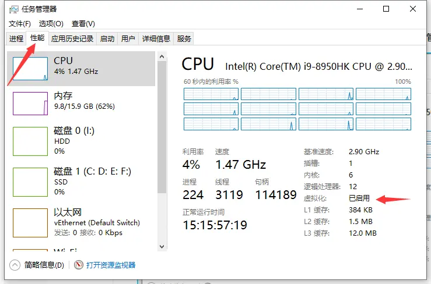This screenshot has width=431, height=284.
Task: Click the first logical processor graph
Action: click(211, 94)
